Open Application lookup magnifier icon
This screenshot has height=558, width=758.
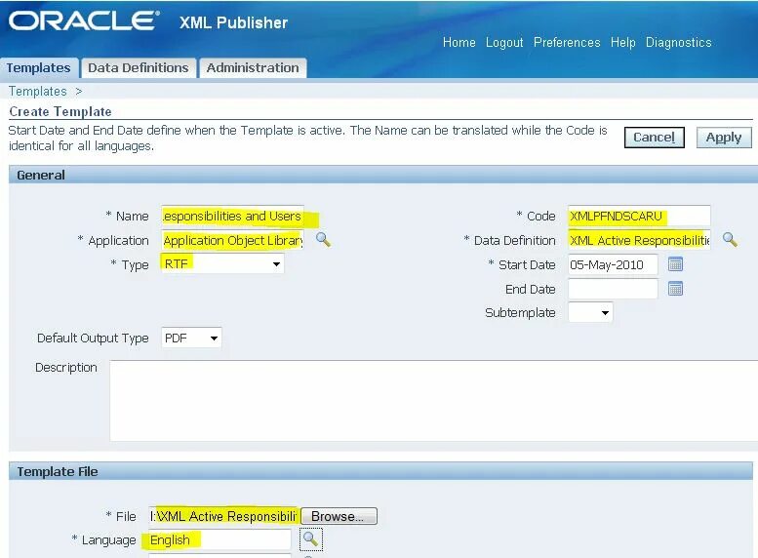[x=323, y=240]
